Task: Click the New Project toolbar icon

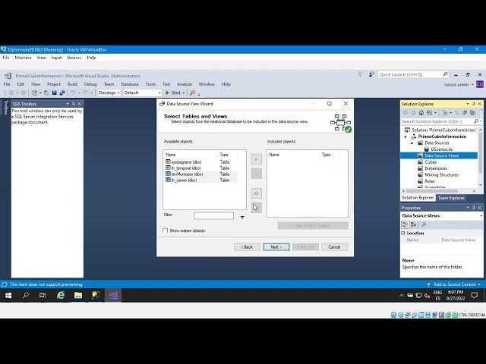Action: pos(34,93)
